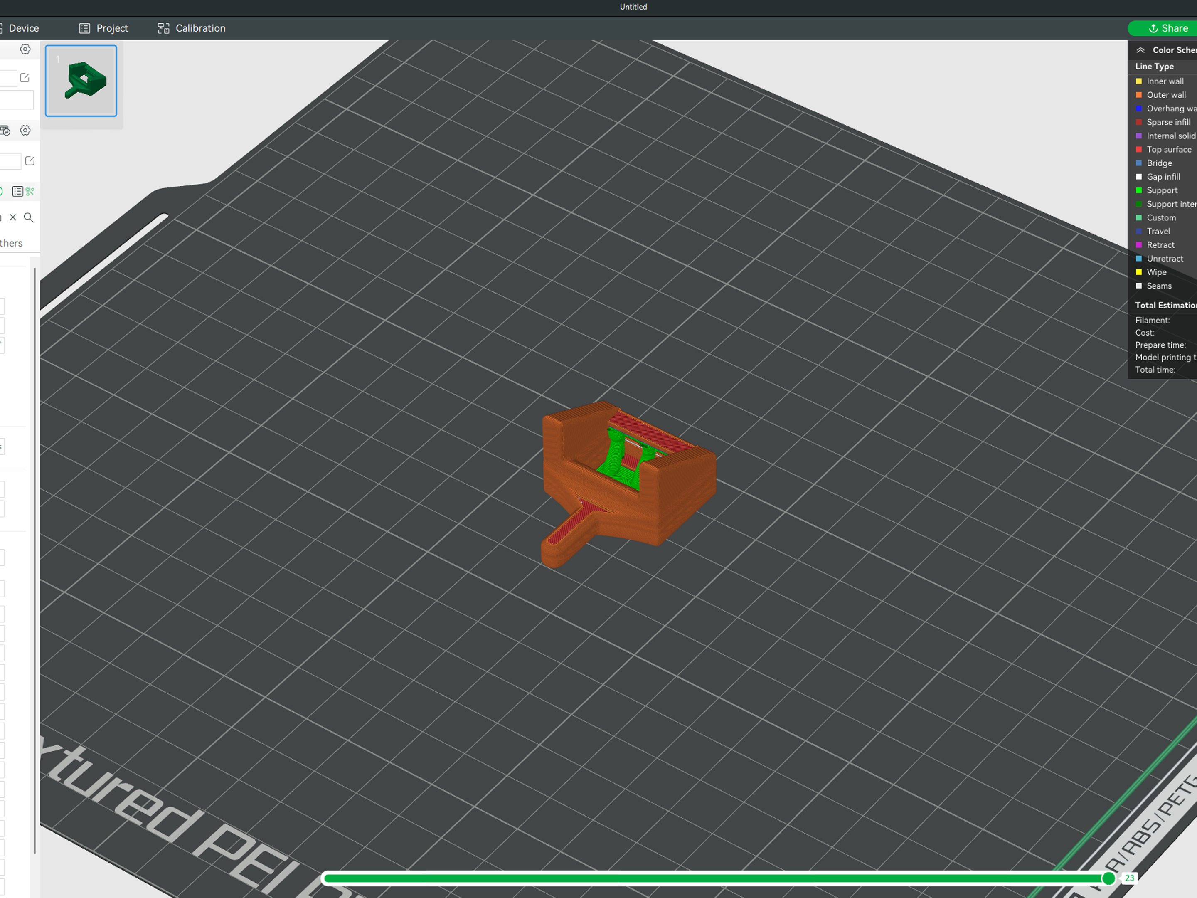Click the edit printer preset icon
Viewport: 1197px width, 898px height.
(25, 78)
